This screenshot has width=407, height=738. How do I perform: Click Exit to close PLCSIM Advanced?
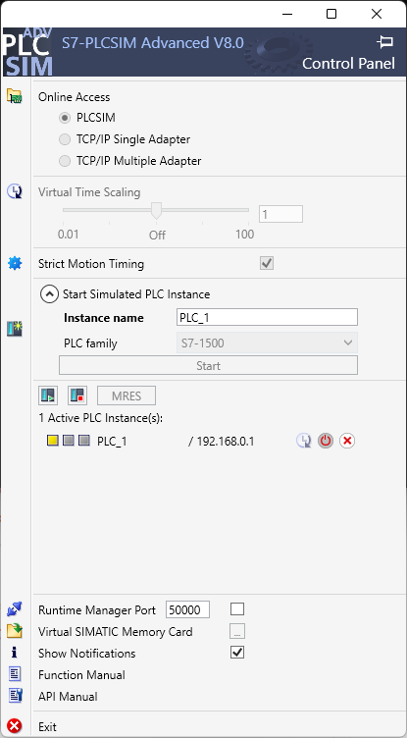(47, 726)
